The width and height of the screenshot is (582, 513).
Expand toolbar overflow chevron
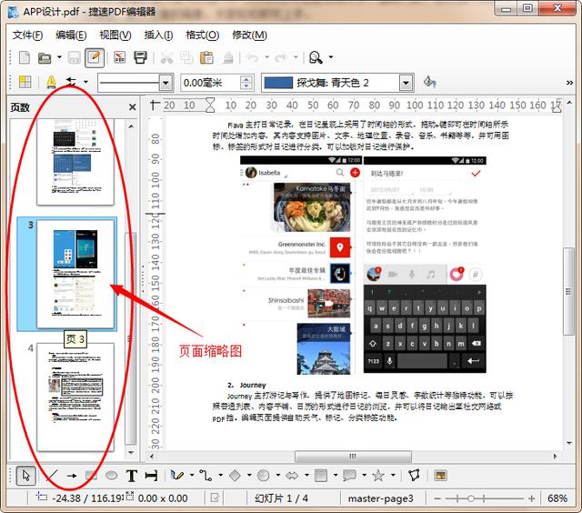pyautogui.click(x=569, y=83)
